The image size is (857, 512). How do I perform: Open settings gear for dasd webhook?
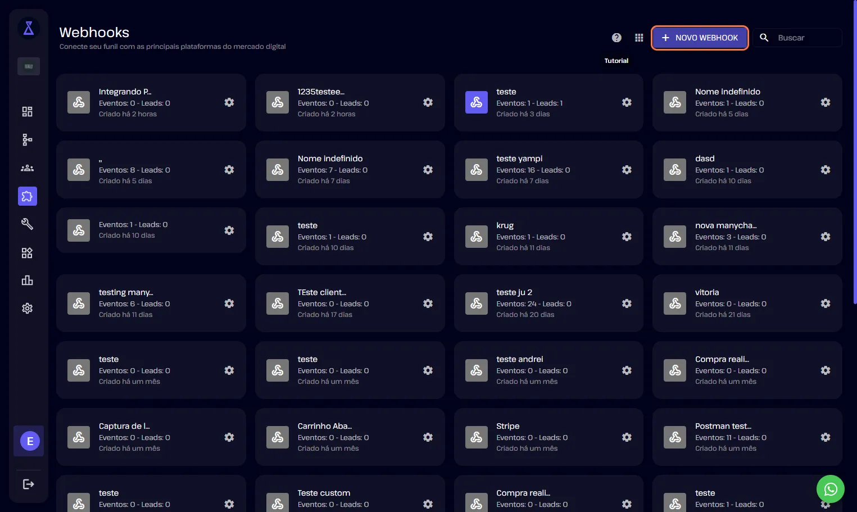[826, 170]
